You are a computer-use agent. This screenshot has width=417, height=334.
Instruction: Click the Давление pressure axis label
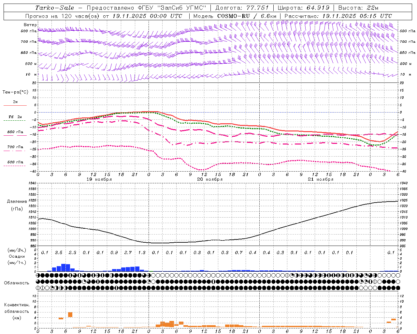(x=17, y=202)
